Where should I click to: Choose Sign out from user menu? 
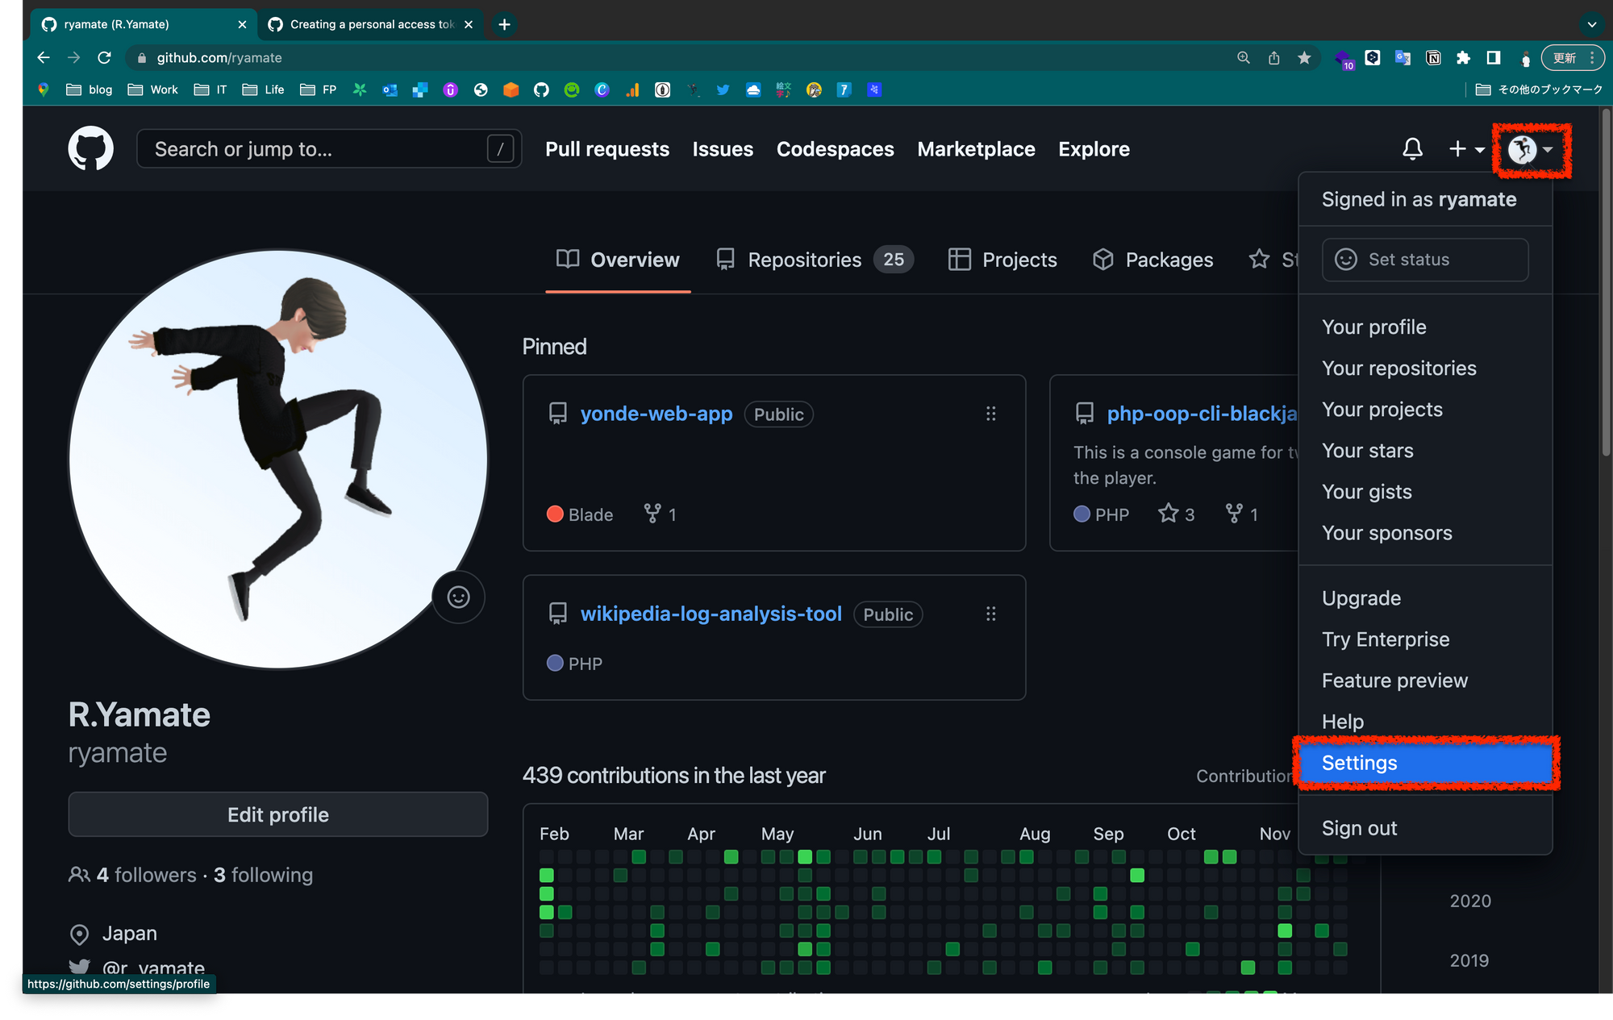click(1359, 828)
